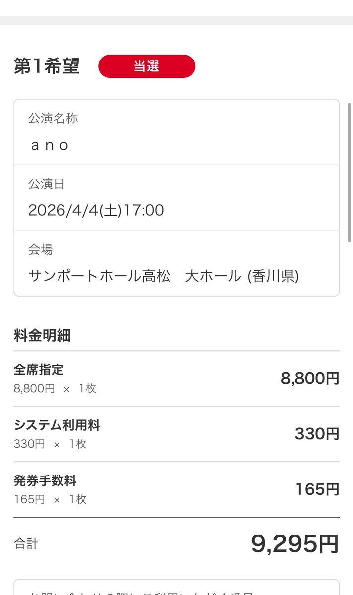
Task: Click the 公演名称 field label
Action: click(53, 119)
